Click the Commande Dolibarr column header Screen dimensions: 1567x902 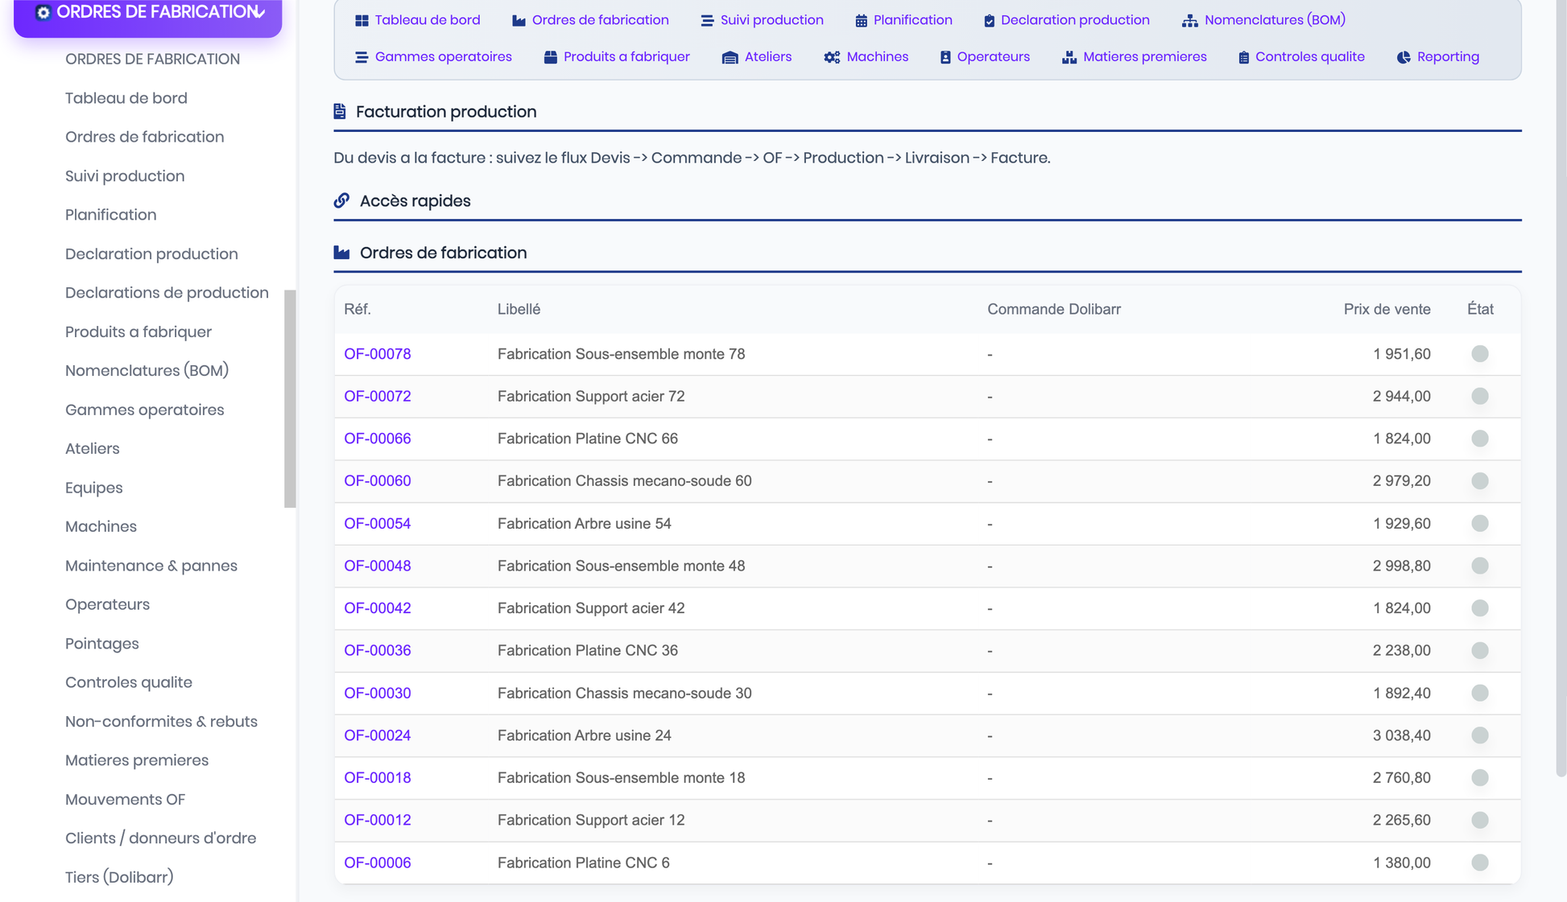point(1053,309)
